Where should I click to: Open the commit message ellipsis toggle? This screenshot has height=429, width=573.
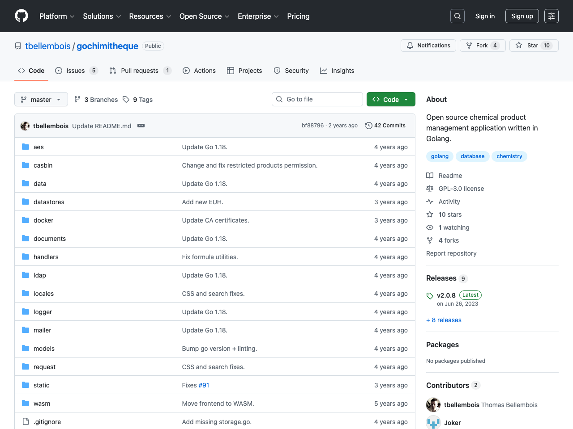click(141, 126)
